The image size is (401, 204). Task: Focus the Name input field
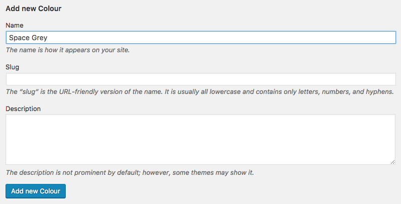tap(201, 38)
